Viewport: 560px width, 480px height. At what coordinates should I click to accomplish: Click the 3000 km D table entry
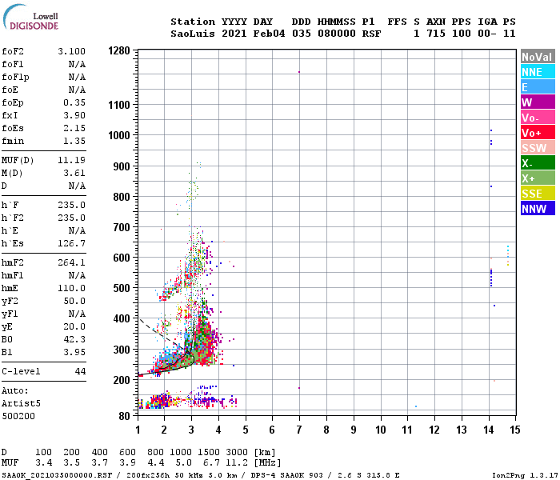pos(237,452)
